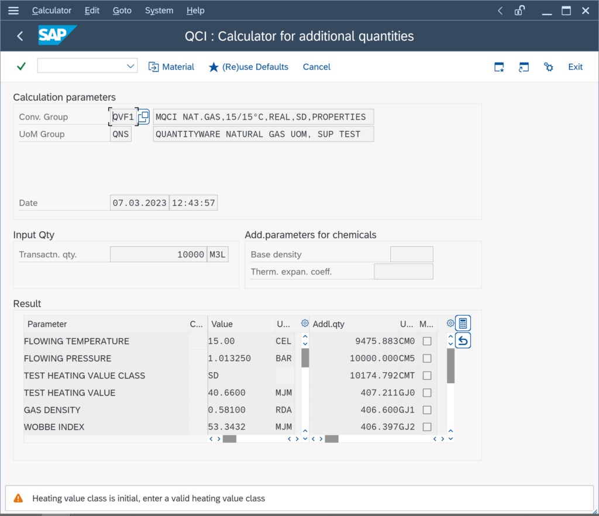
Task: Click the Addl.qty horizontal scrollbar thumb
Action: click(332, 439)
